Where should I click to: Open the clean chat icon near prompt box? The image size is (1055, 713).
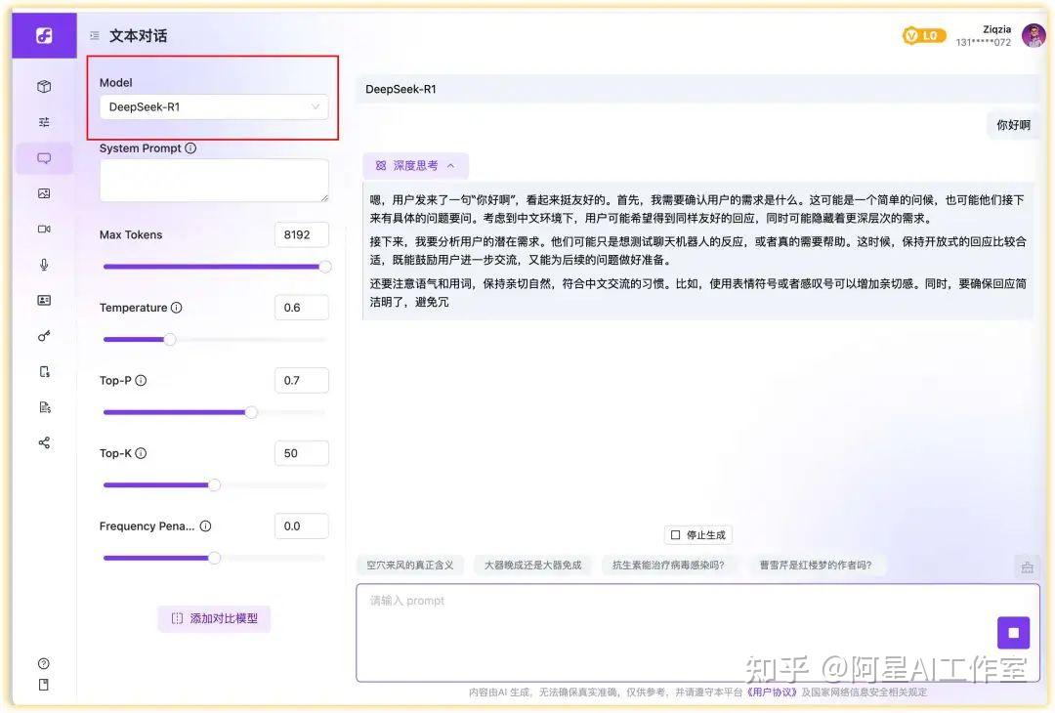tap(1027, 566)
